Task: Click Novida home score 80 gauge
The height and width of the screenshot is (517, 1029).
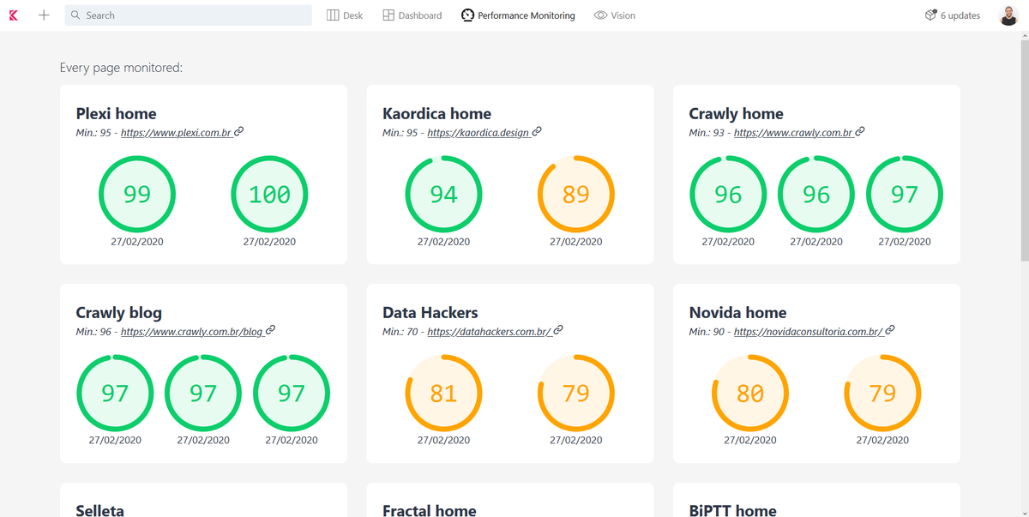Action: click(750, 394)
